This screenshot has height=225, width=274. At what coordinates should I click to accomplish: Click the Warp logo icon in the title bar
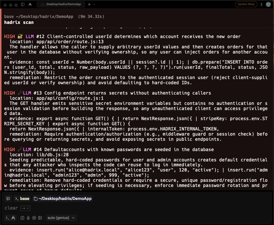(30, 4)
